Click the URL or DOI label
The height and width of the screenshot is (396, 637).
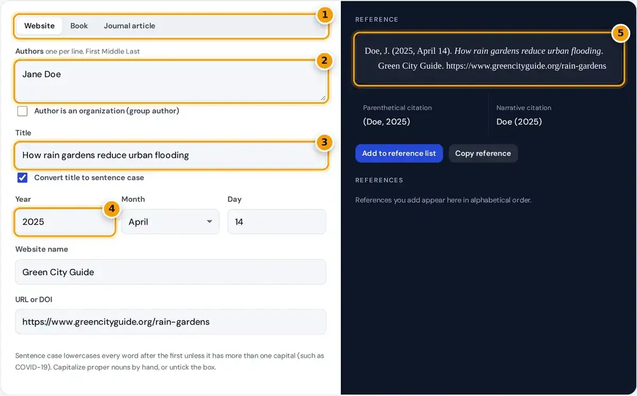click(34, 300)
